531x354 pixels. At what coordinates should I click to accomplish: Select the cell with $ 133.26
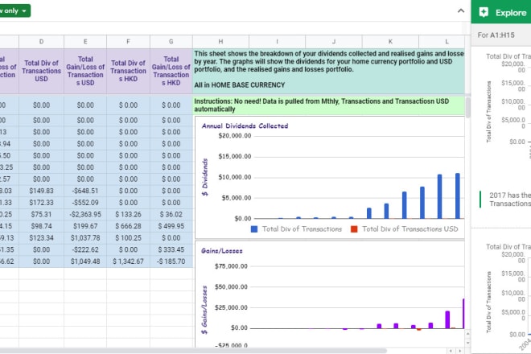click(128, 215)
